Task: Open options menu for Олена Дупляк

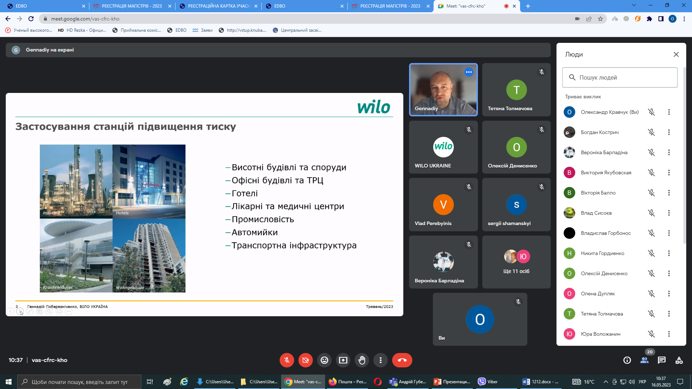Action: [x=669, y=294]
